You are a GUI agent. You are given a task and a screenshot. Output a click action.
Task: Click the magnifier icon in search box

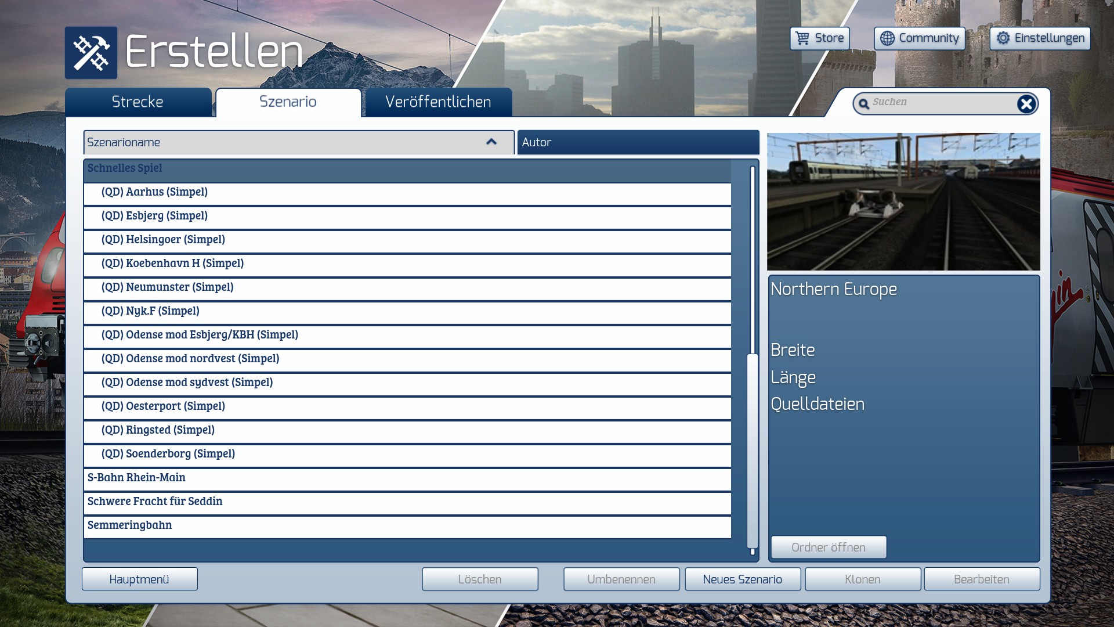click(864, 104)
